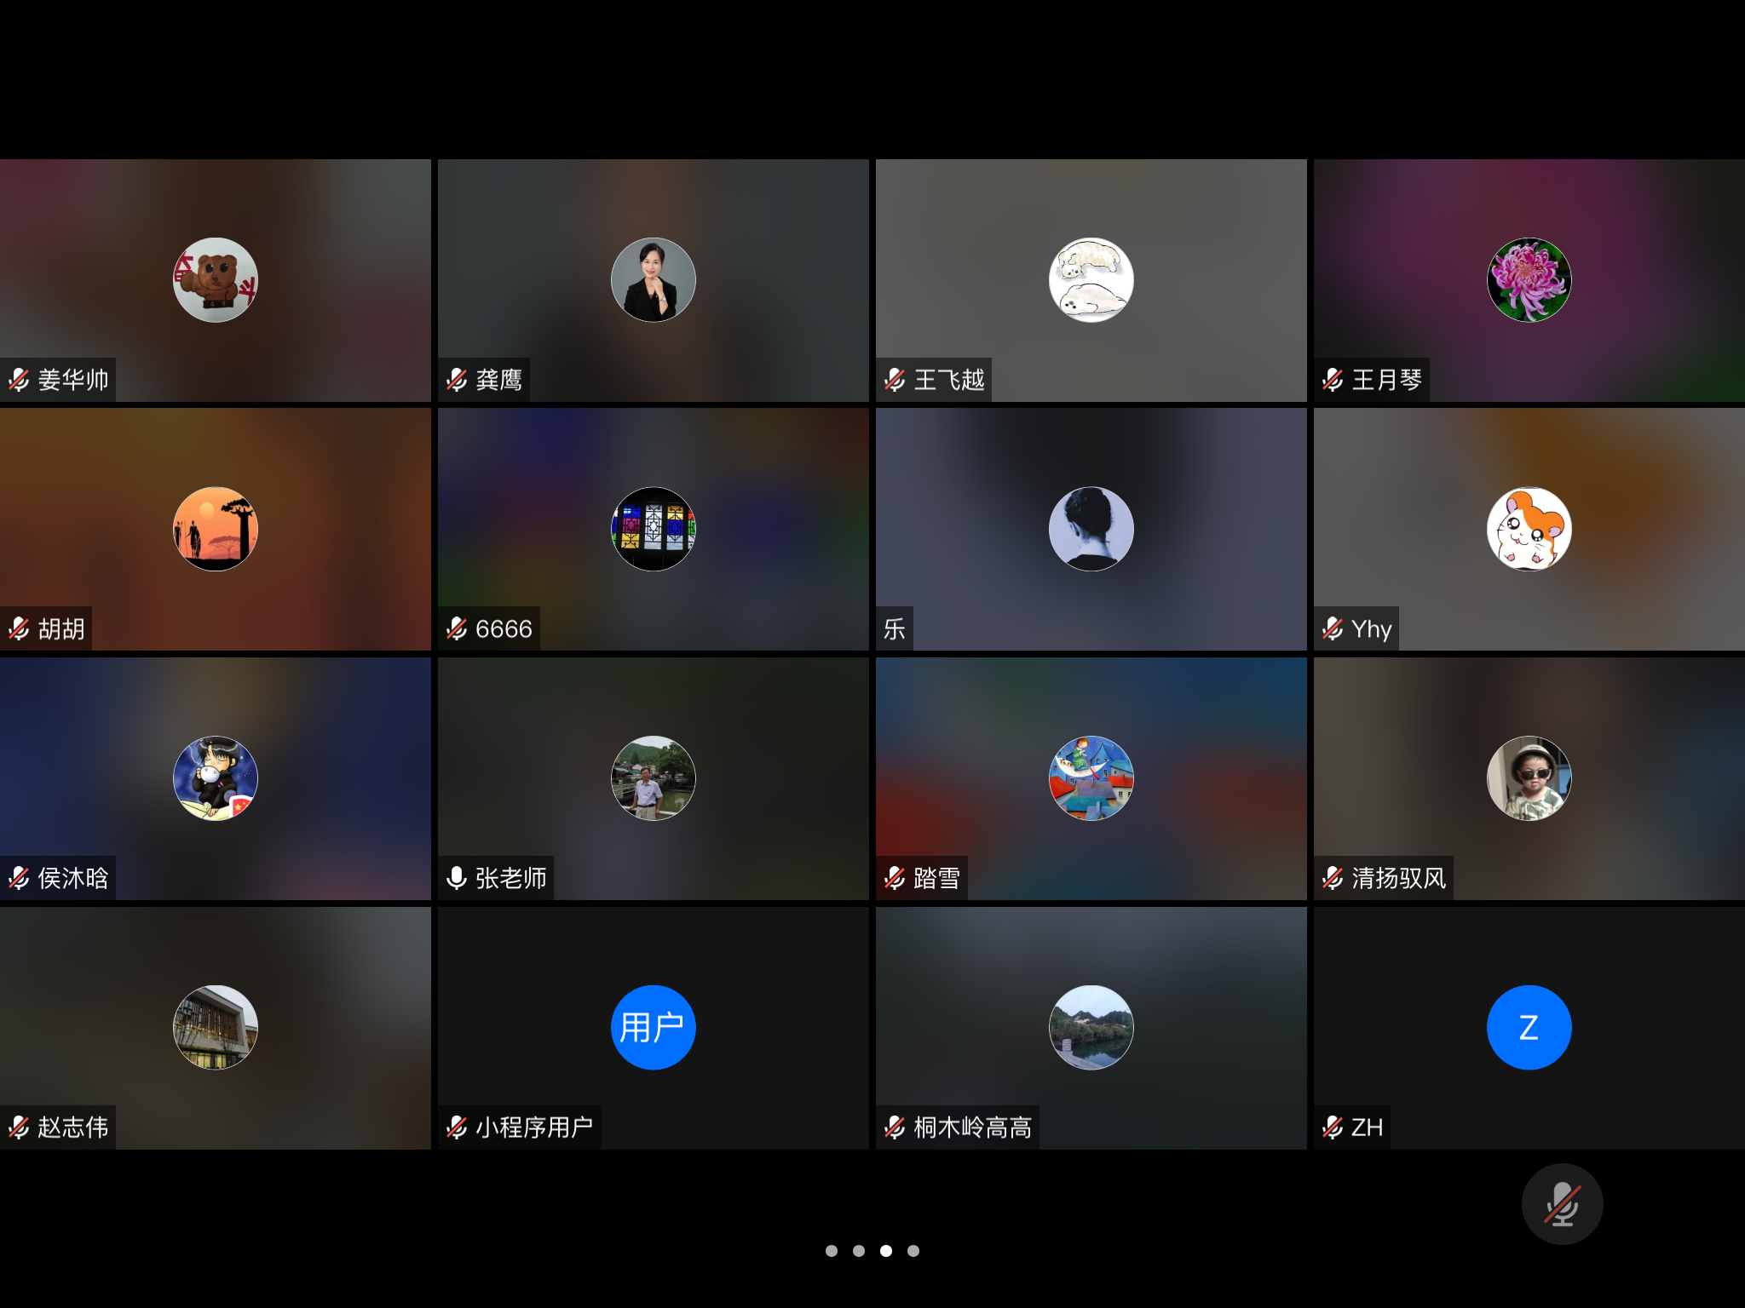
Task: Click 侯沐晗's anime character avatar
Action: point(216,778)
